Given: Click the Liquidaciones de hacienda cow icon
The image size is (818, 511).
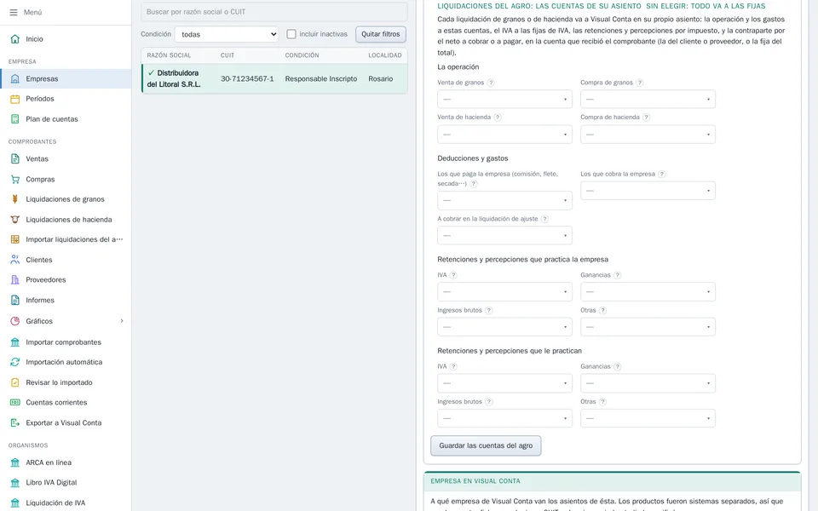Looking at the screenshot, I should point(15,220).
